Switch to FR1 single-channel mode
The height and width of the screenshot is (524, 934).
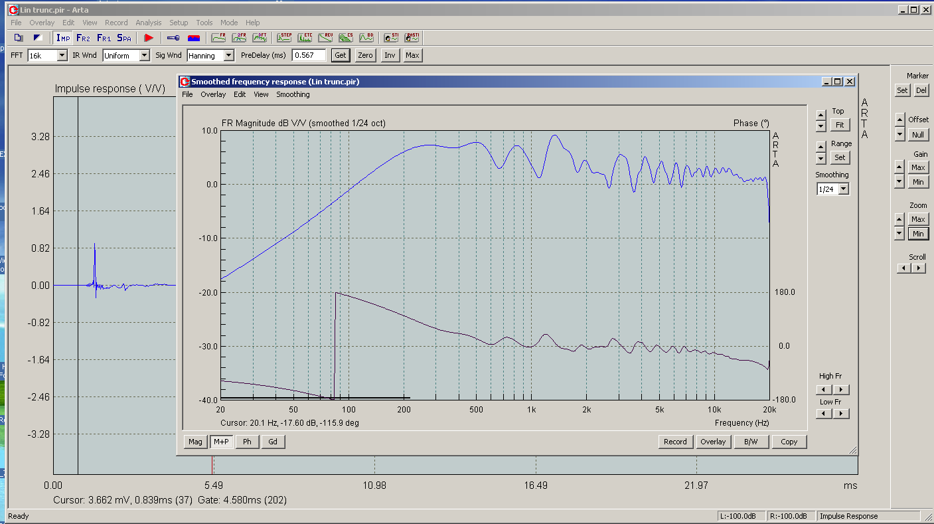(104, 38)
